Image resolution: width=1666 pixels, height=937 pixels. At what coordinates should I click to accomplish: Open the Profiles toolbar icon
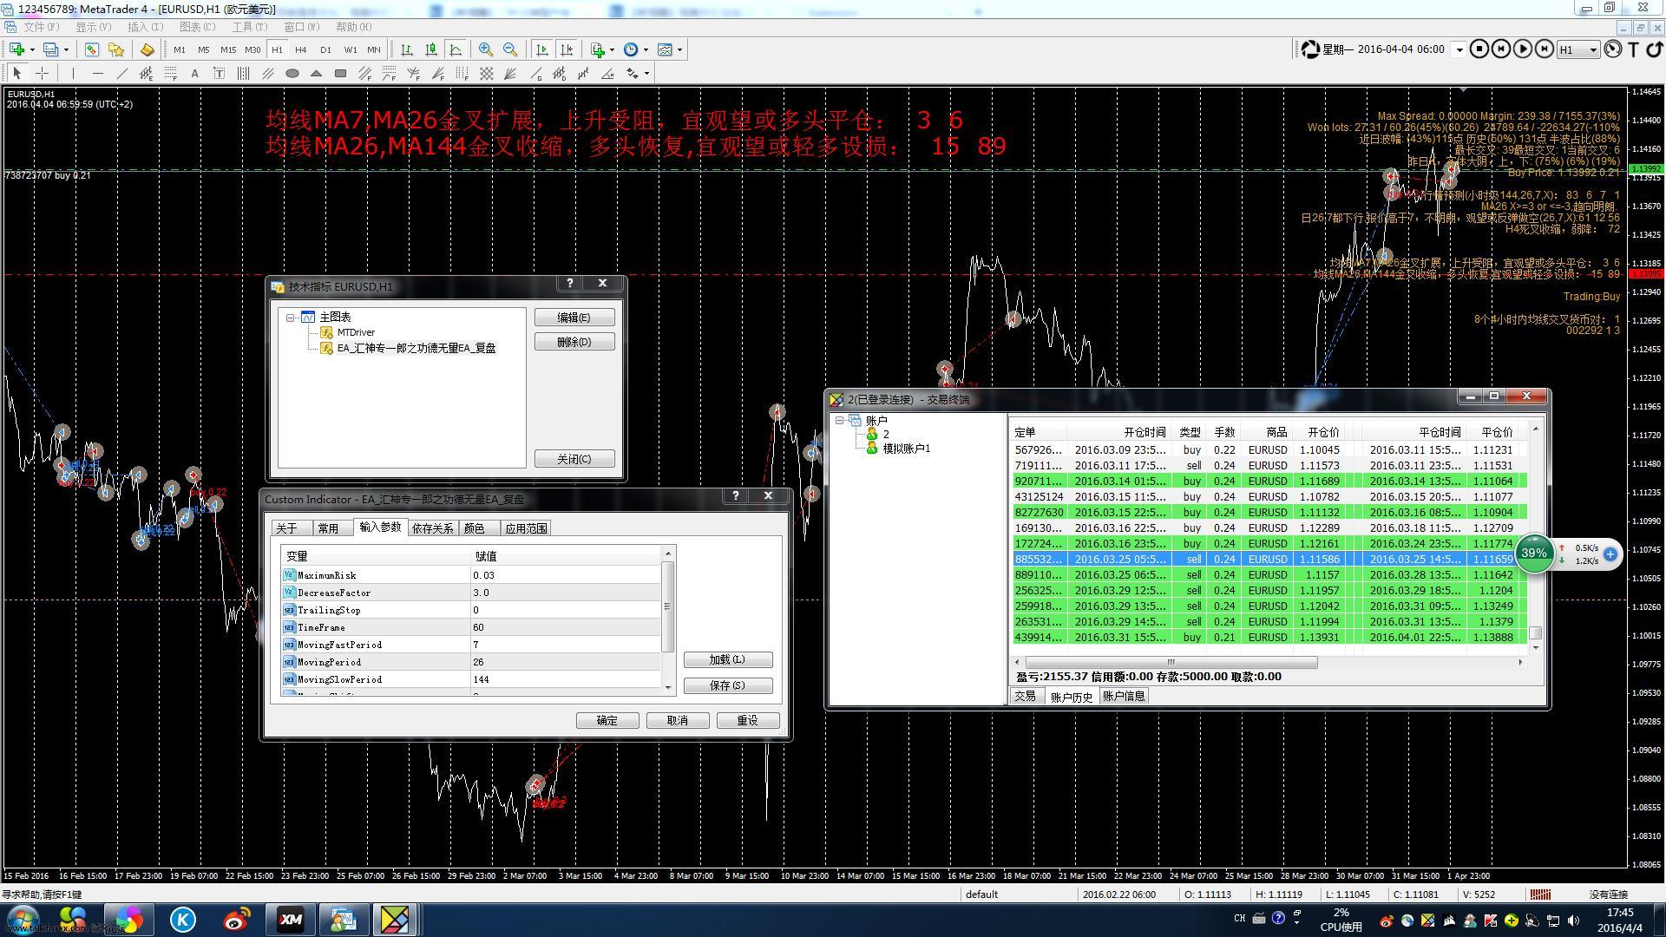click(x=50, y=49)
